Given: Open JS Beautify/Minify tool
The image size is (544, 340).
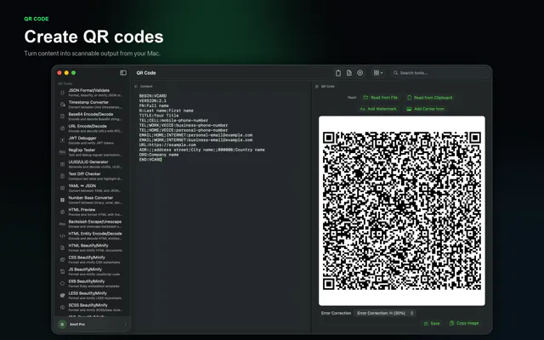Looking at the screenshot, I should (92, 272).
